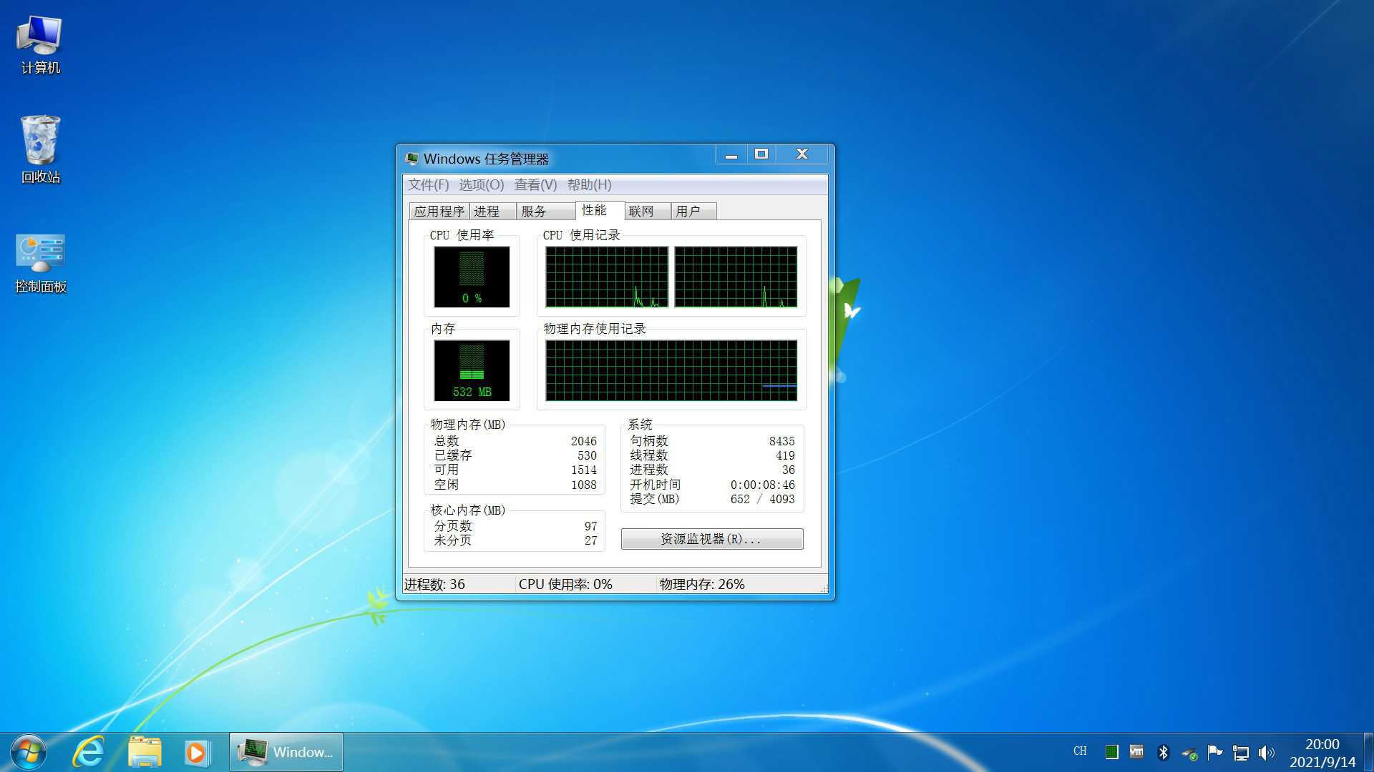Click Windows Media Player taskbar icon
The height and width of the screenshot is (772, 1374).
click(198, 751)
